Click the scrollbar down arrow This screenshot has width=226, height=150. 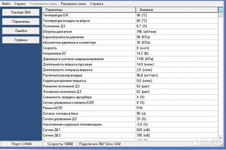pyautogui.click(x=221, y=138)
